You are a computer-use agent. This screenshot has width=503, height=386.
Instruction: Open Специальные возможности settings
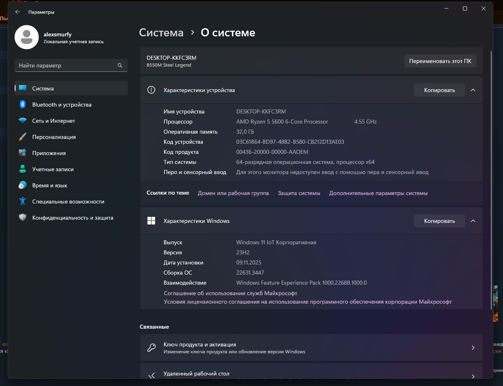point(68,201)
